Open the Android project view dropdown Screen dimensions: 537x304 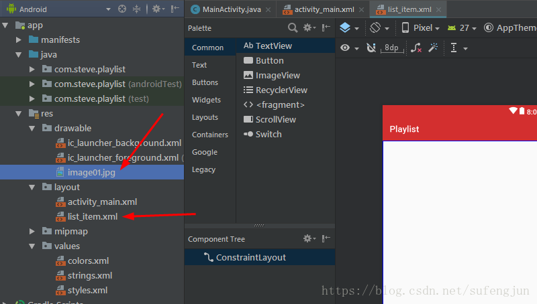108,9
